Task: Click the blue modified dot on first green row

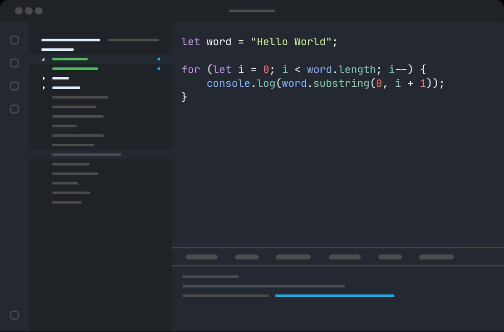Action: pyautogui.click(x=159, y=59)
